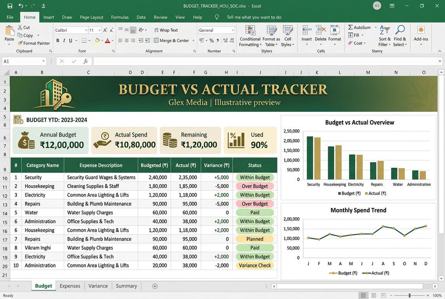Apply comma style format
This screenshot has width=445, height=299.
pyautogui.click(x=218, y=41)
